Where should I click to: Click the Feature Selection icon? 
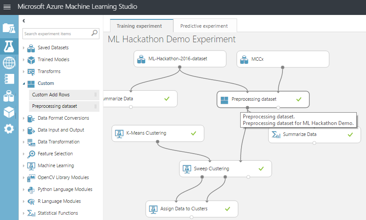31,154
